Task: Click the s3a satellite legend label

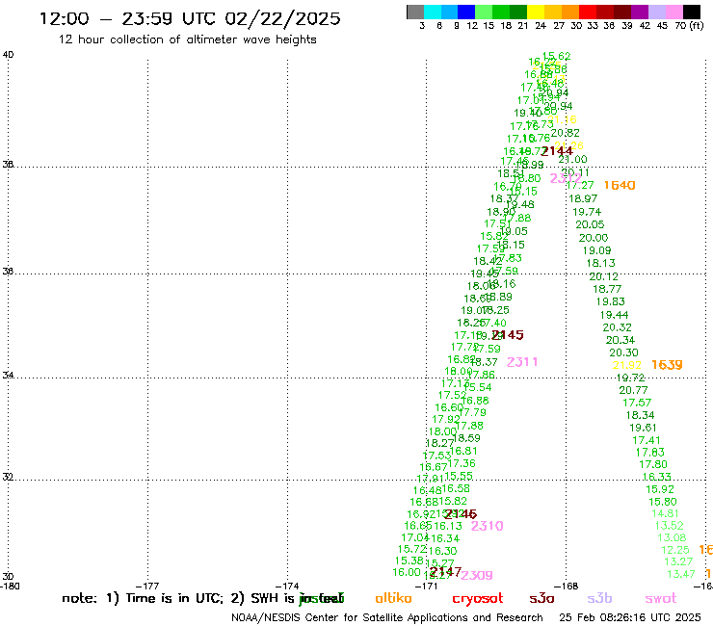Action: pyautogui.click(x=541, y=599)
